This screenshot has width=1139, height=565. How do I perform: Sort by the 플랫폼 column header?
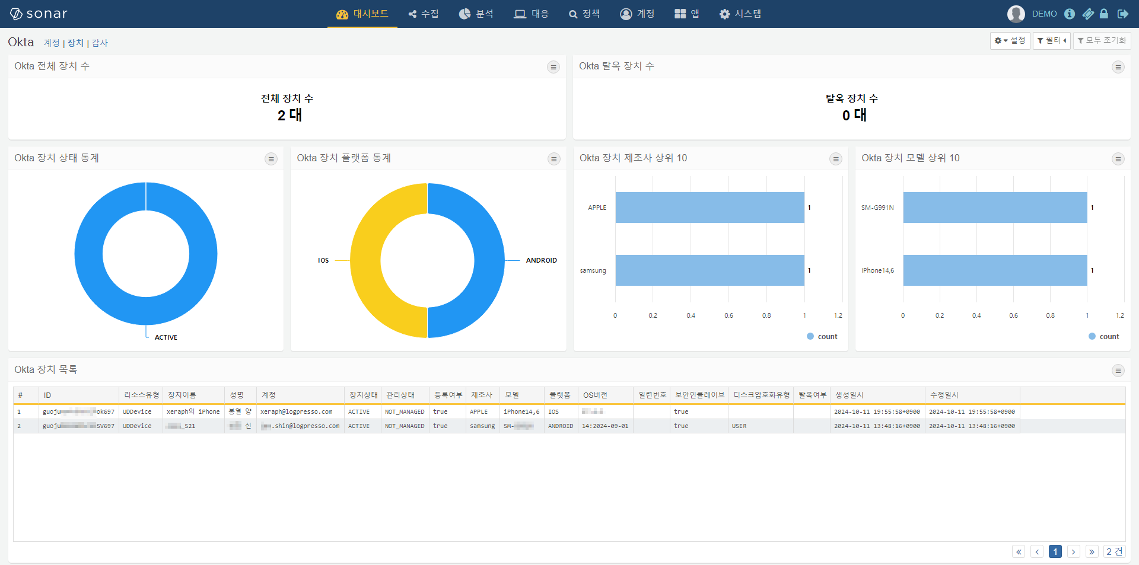coord(561,395)
